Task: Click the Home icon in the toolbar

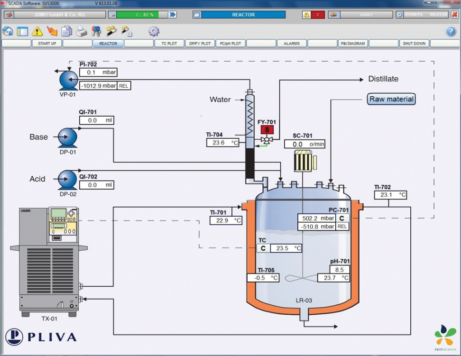Action: tap(8, 30)
